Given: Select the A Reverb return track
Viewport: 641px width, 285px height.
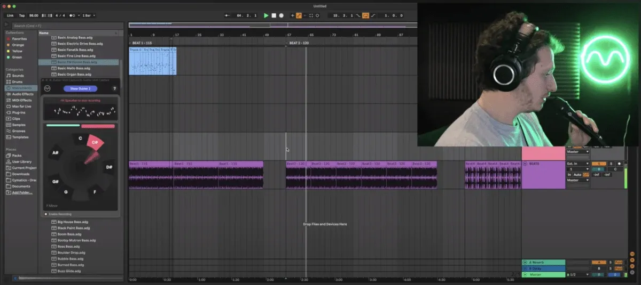Looking at the screenshot, I should (x=543, y=262).
